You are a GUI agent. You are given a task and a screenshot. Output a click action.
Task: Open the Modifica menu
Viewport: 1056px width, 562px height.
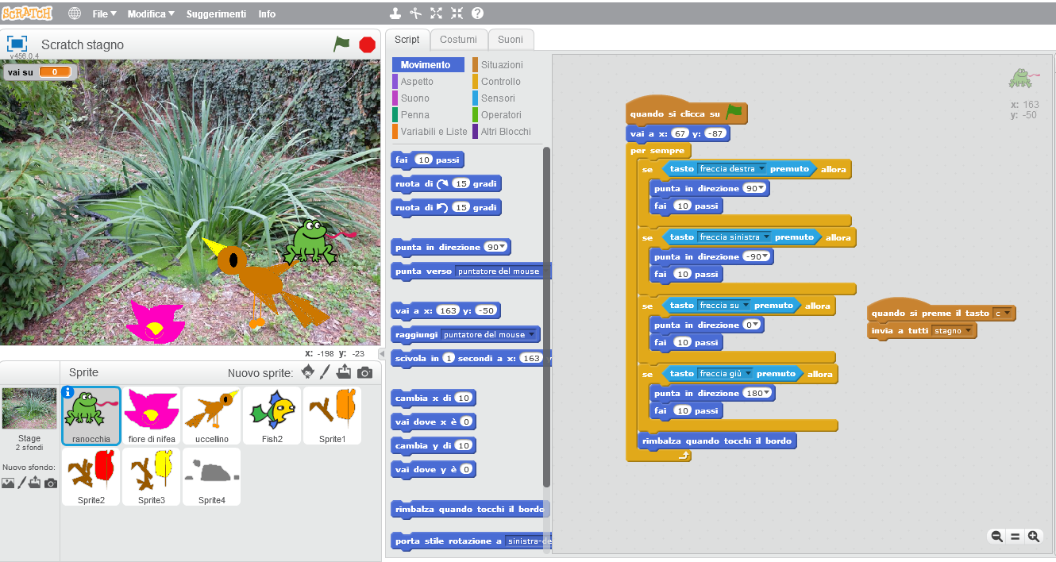point(151,13)
